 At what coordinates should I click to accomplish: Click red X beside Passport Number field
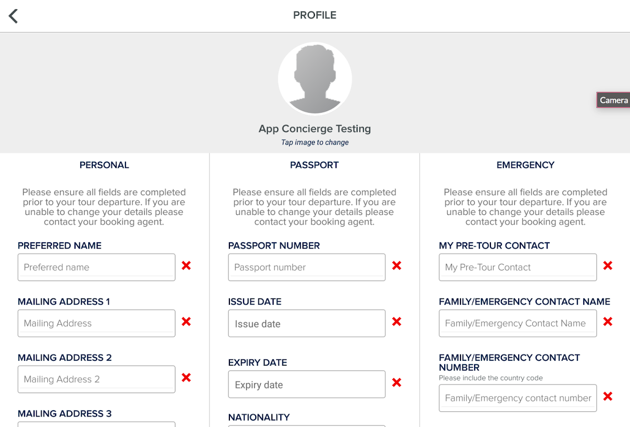pyautogui.click(x=396, y=266)
